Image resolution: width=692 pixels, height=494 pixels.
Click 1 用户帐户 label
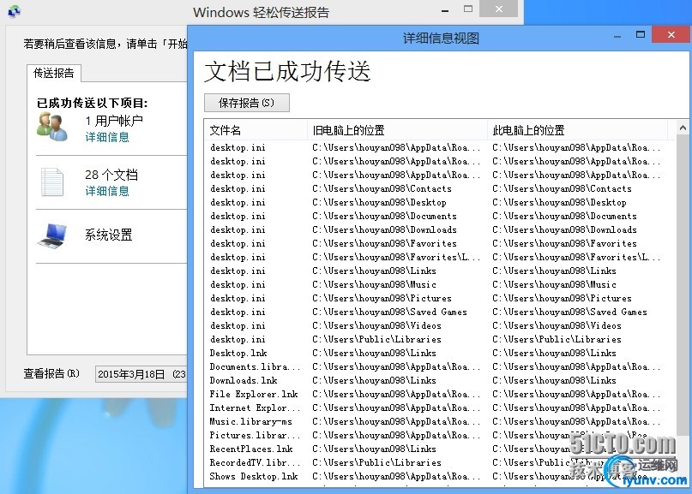click(x=114, y=121)
